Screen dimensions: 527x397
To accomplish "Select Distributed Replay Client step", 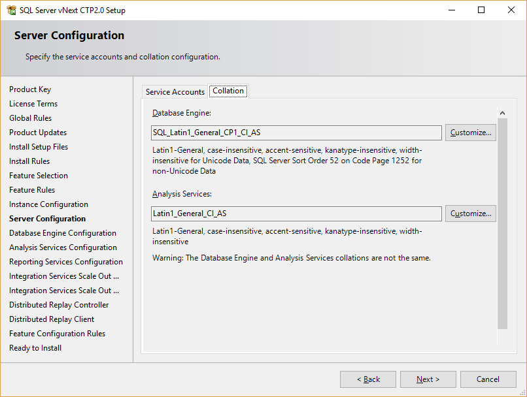I will pyautogui.click(x=52, y=319).
